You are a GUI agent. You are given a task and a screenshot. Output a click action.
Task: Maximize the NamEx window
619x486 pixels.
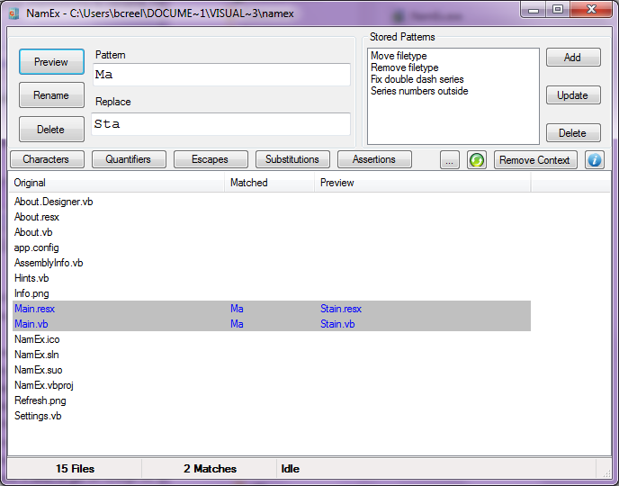(558, 10)
